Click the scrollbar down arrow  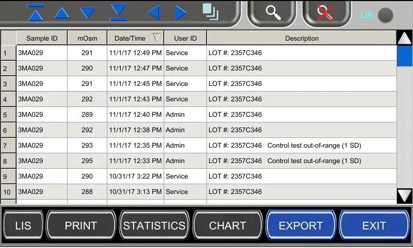[x=405, y=196]
